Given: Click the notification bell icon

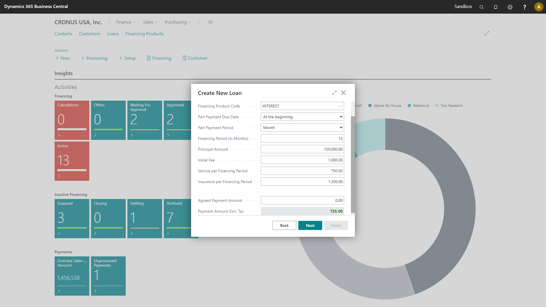Looking at the screenshot, I should 496,6.
